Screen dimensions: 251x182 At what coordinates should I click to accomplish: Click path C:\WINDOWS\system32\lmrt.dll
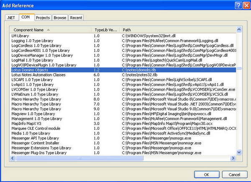pos(149,36)
